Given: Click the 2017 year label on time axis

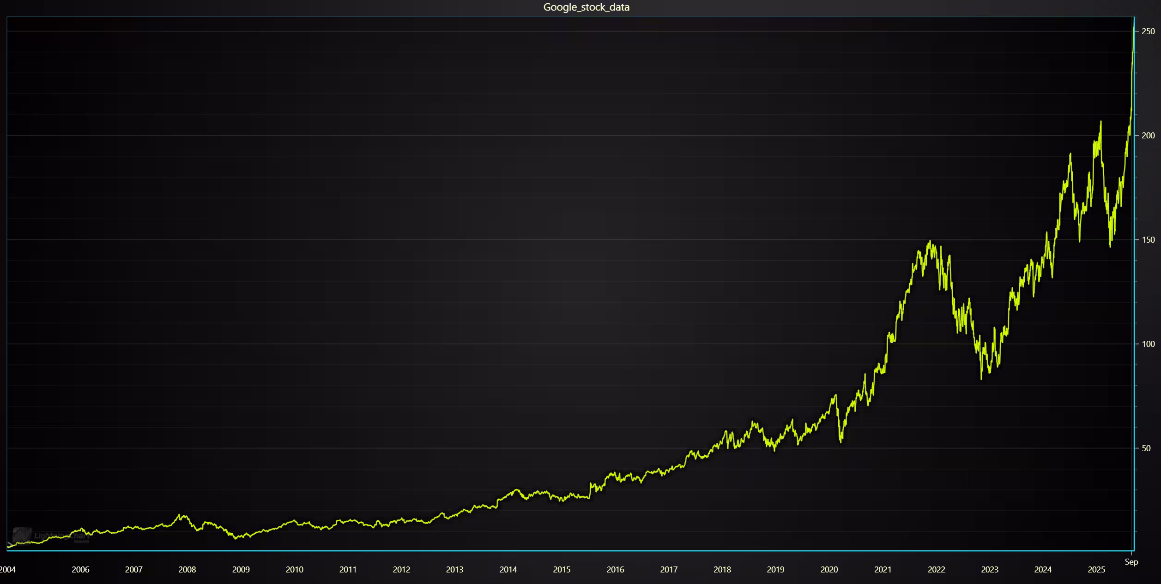Looking at the screenshot, I should (x=669, y=570).
